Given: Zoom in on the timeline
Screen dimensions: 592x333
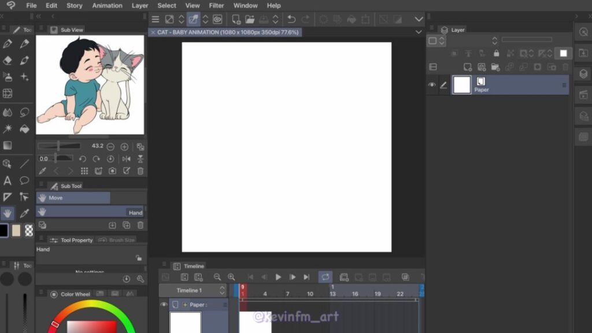Looking at the screenshot, I should [x=231, y=277].
